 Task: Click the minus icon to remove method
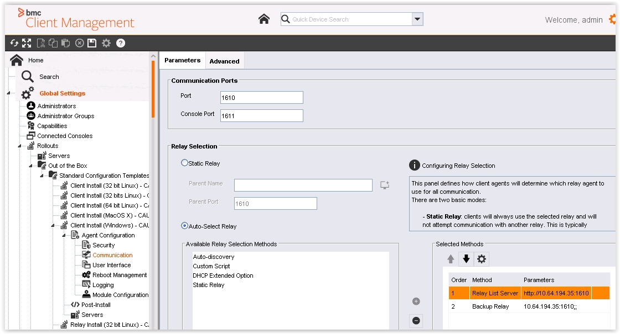(x=416, y=321)
